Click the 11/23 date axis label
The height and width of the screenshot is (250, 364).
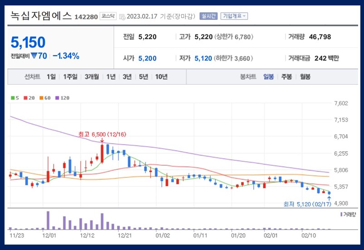pos(17,236)
